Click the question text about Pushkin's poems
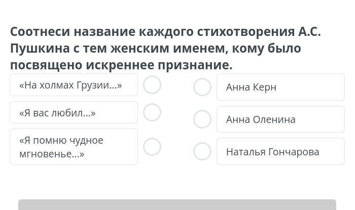 click(166, 49)
